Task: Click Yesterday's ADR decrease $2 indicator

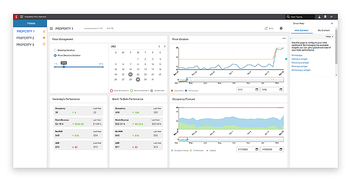Action: [x=75, y=147]
